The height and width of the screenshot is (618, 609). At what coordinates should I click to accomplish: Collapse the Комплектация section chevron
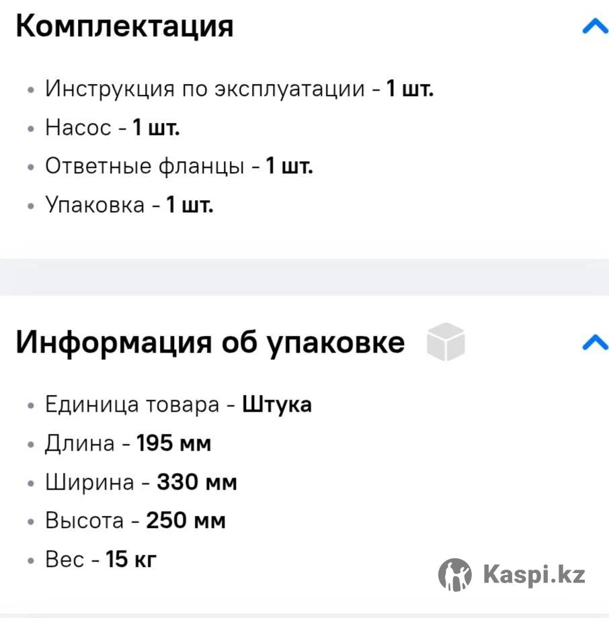(x=594, y=27)
